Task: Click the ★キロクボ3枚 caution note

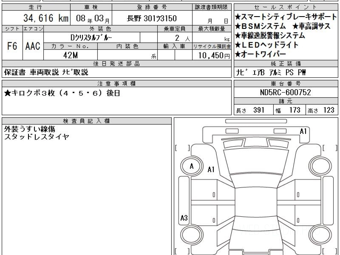Action: (62, 93)
